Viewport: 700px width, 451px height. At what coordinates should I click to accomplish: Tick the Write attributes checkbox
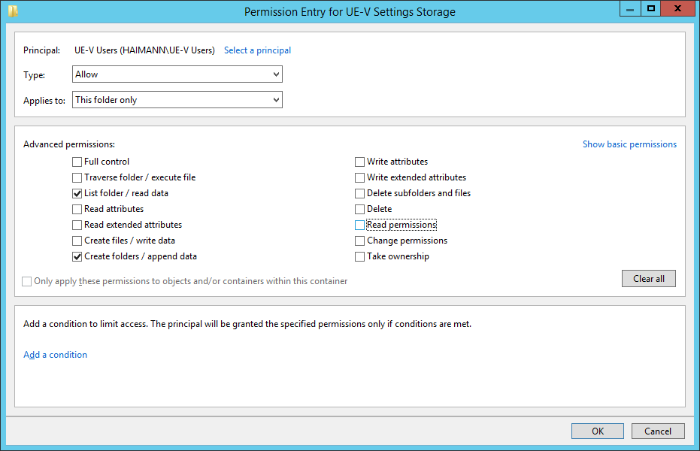pyautogui.click(x=360, y=162)
